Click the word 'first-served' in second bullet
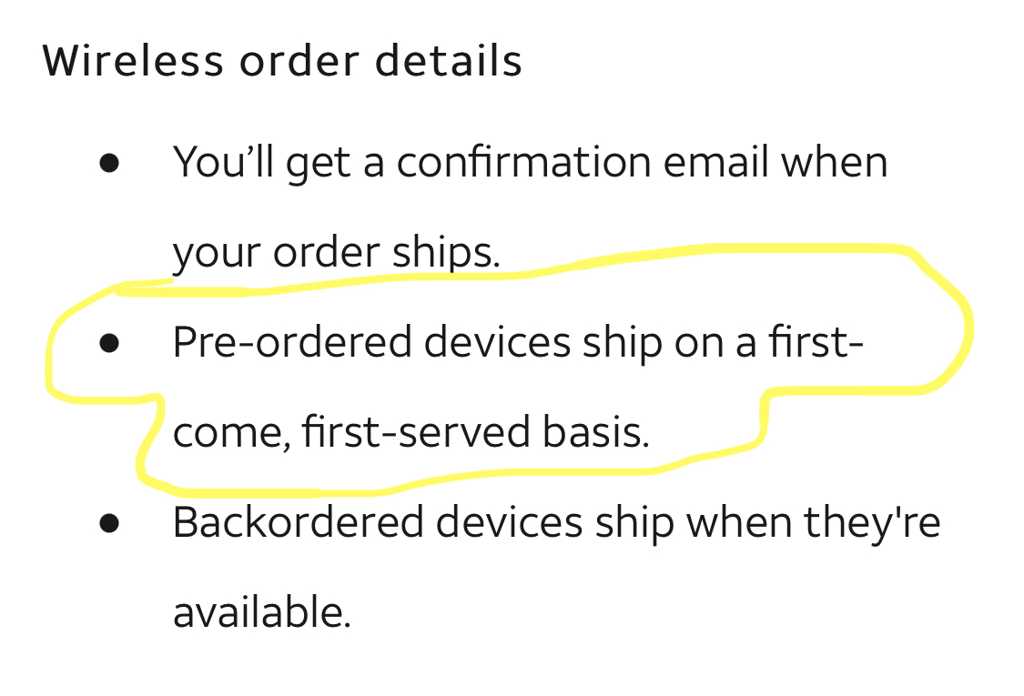 (x=416, y=431)
